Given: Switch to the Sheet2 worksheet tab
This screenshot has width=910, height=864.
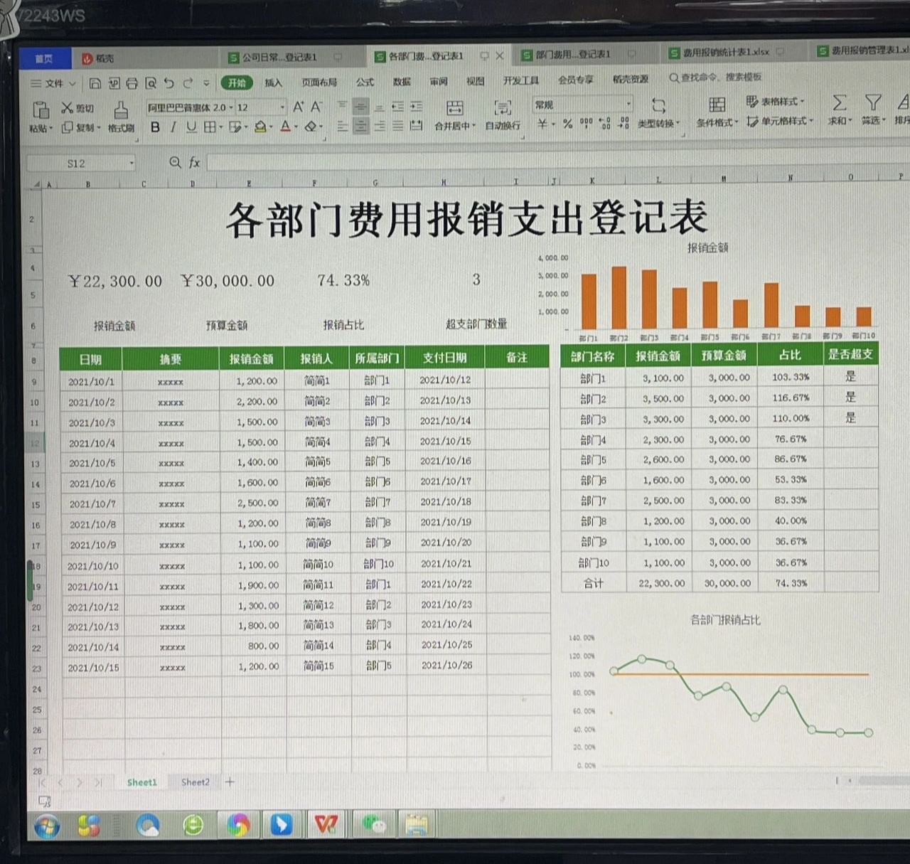Looking at the screenshot, I should (194, 782).
